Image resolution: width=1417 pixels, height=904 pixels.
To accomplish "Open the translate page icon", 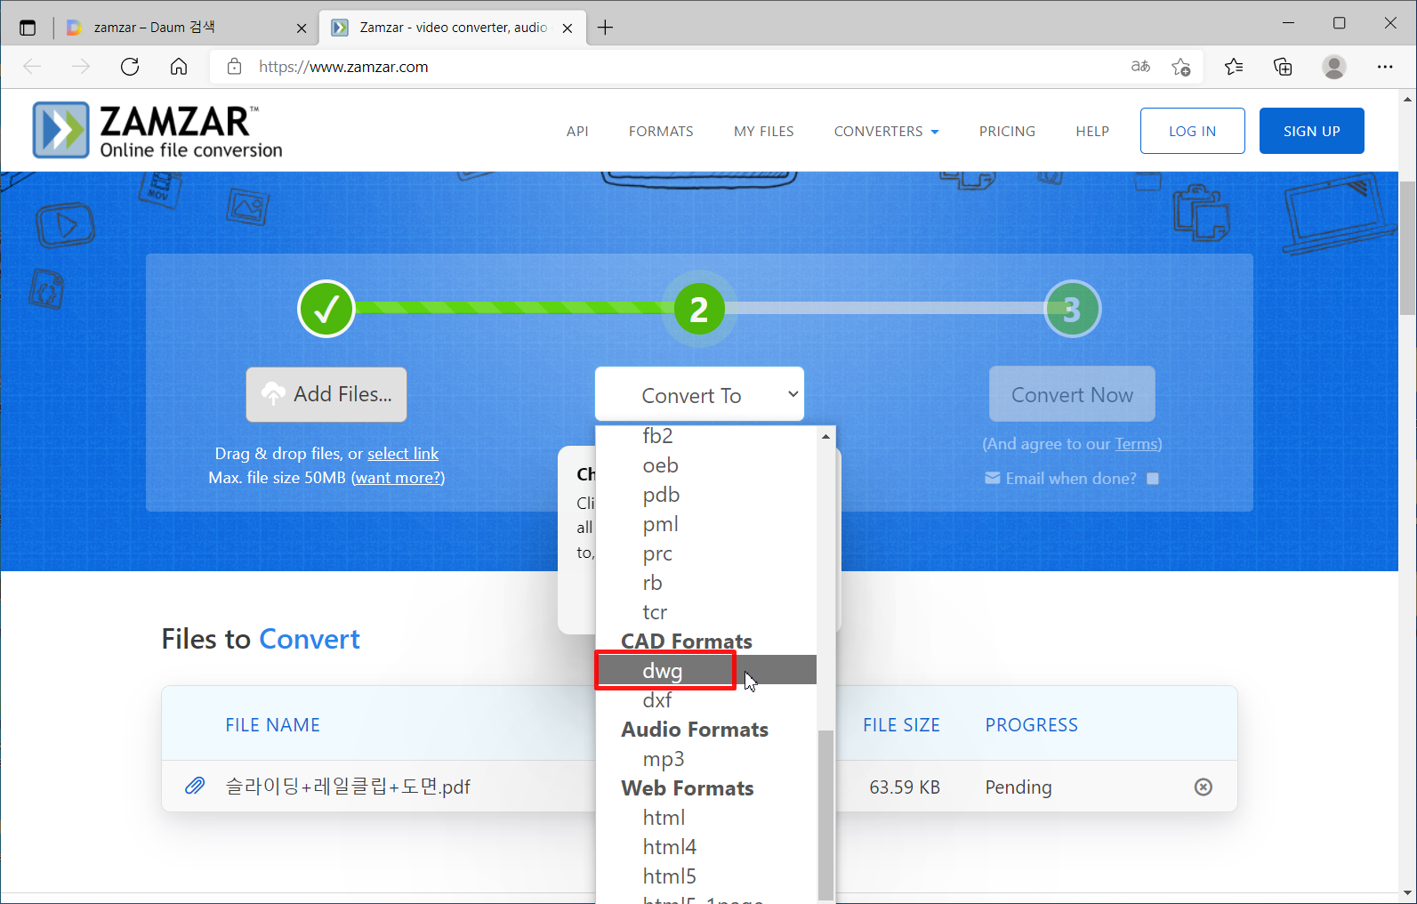I will 1140,67.
